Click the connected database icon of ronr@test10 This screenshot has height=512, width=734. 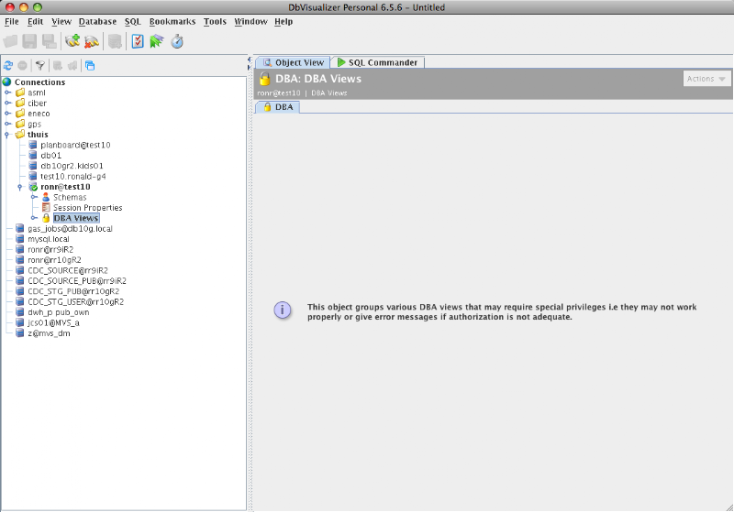(33, 187)
